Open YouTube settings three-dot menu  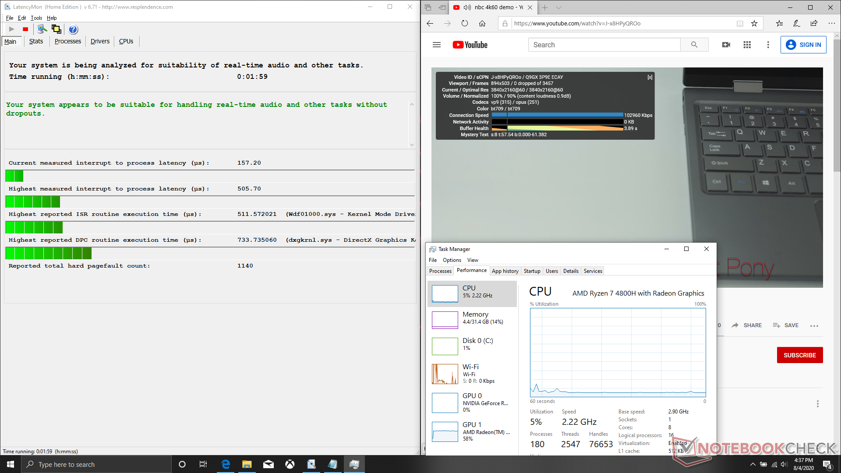(x=768, y=45)
